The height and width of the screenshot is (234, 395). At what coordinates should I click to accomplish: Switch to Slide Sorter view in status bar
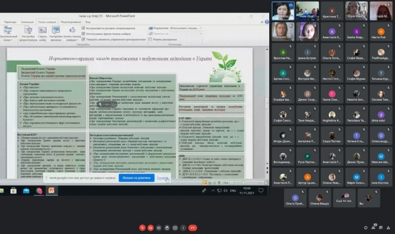tap(210, 182)
